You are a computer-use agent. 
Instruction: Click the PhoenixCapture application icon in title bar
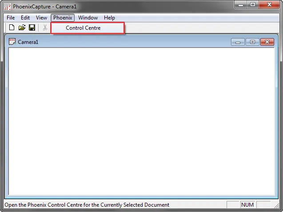(x=7, y=7)
